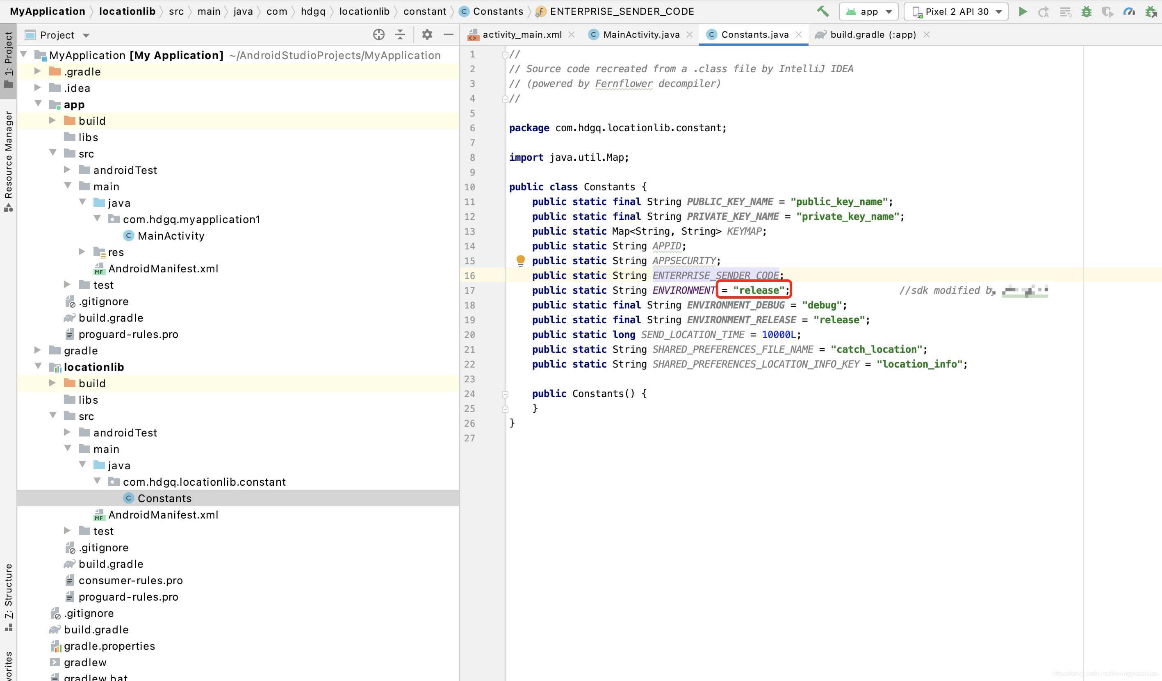Click SEND_LOCATION_TIME value 10000L
The image size is (1162, 681).
click(778, 334)
